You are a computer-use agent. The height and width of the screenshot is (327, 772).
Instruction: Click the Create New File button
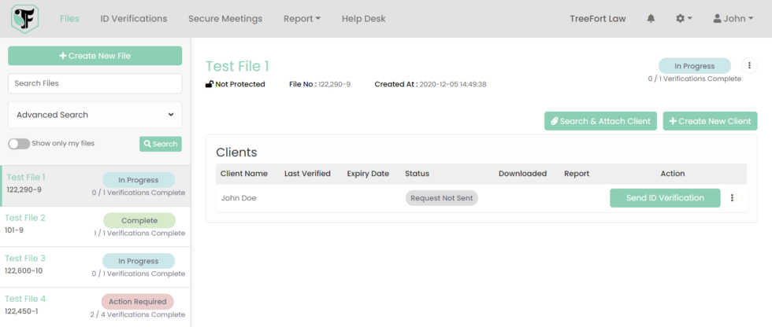click(95, 56)
